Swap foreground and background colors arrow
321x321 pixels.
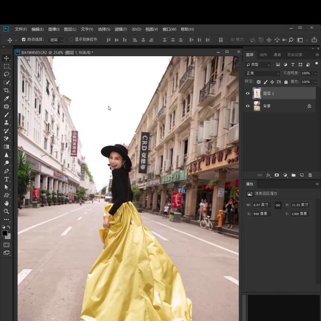tap(9, 227)
